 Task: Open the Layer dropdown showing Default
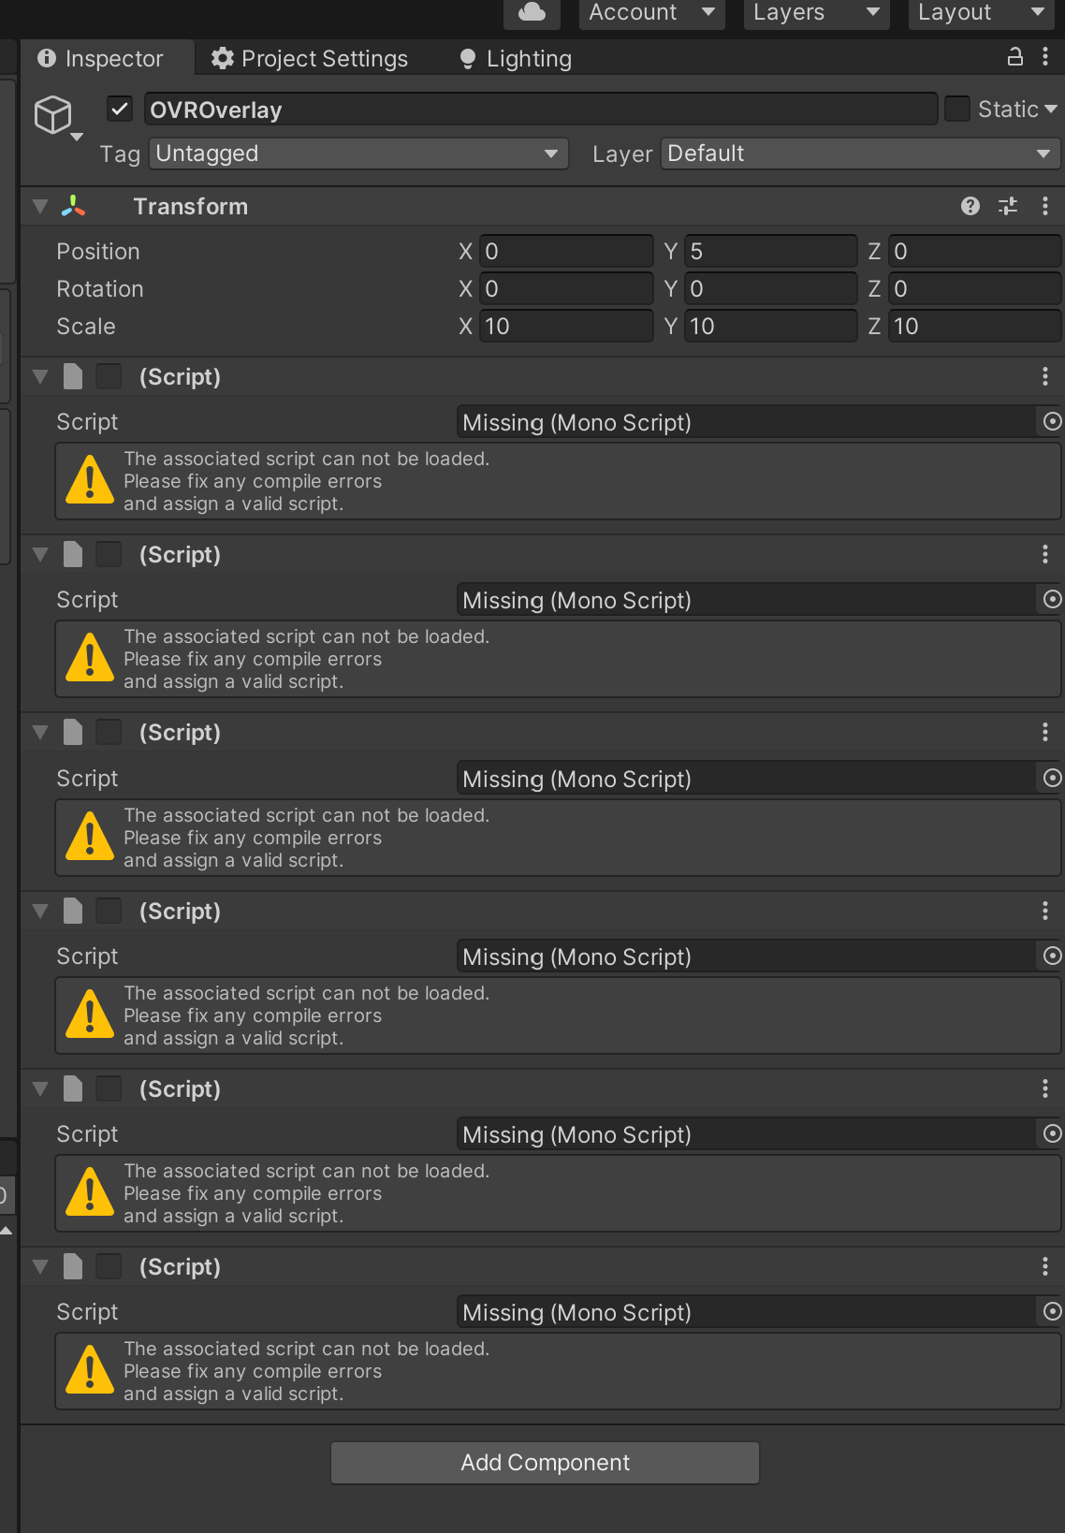(x=860, y=153)
